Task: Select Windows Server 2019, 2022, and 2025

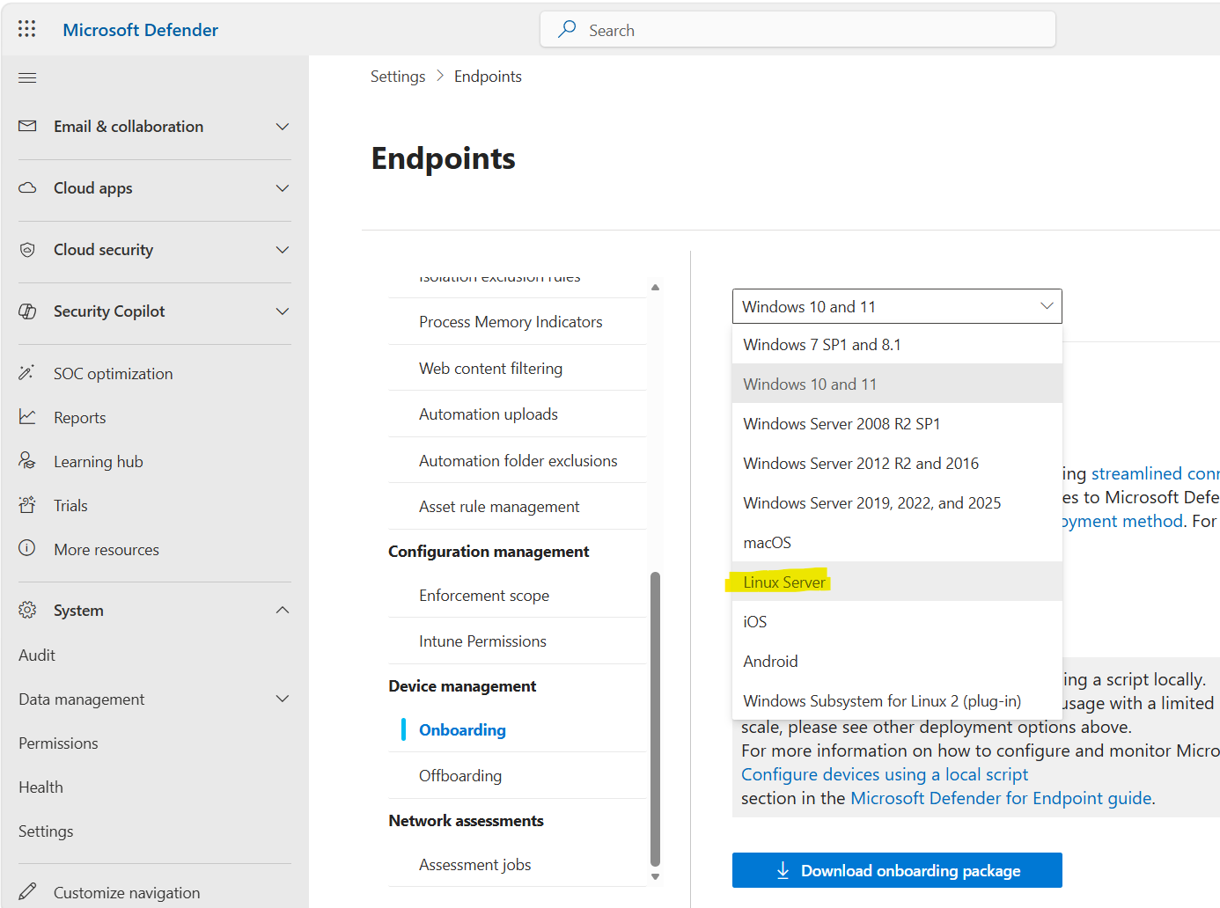Action: pos(897,502)
